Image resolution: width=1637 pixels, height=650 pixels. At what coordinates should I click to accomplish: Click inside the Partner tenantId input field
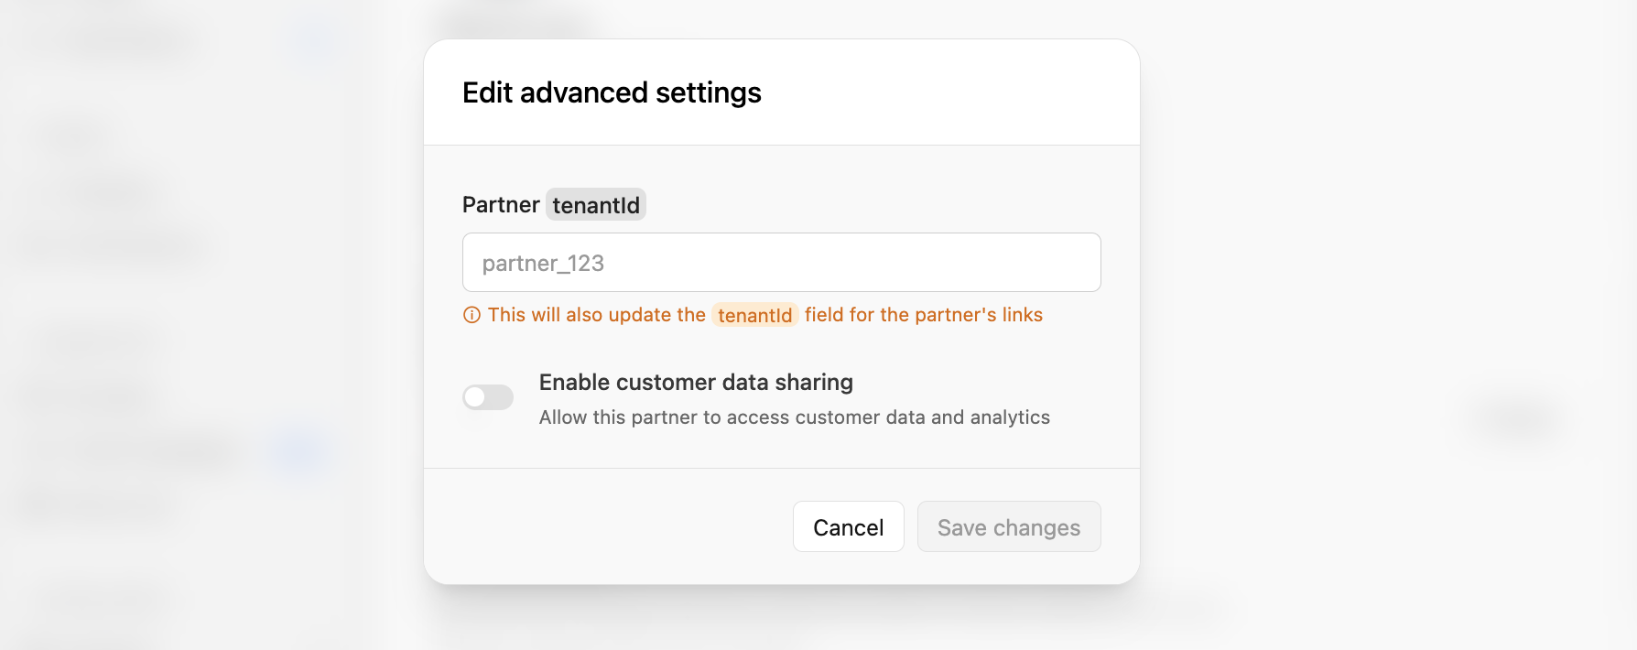(x=781, y=263)
